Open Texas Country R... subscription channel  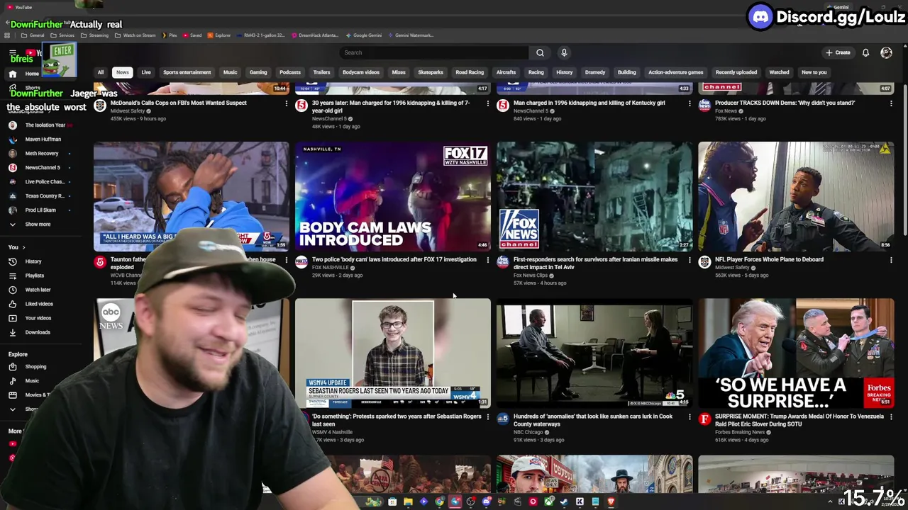(44, 196)
